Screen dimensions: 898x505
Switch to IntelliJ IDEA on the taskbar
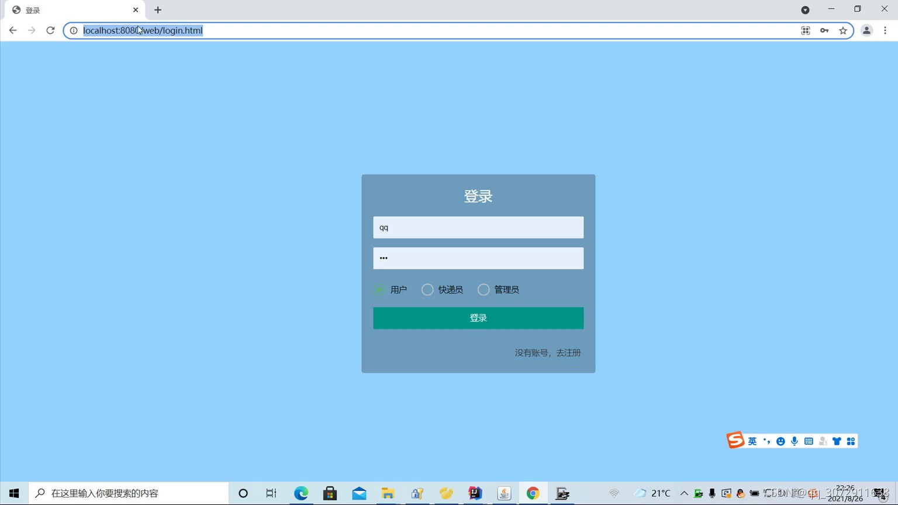click(475, 493)
